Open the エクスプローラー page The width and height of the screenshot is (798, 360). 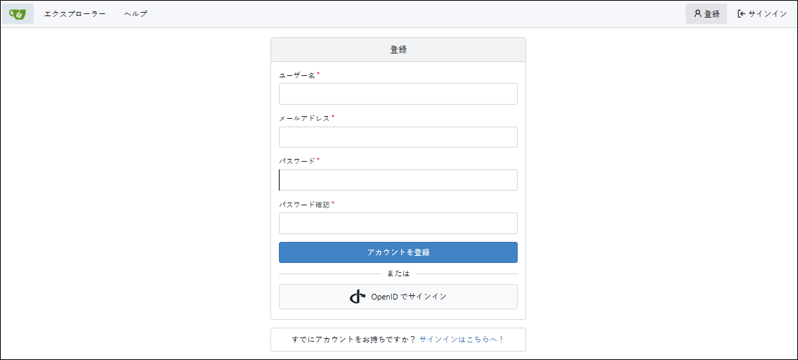74,13
